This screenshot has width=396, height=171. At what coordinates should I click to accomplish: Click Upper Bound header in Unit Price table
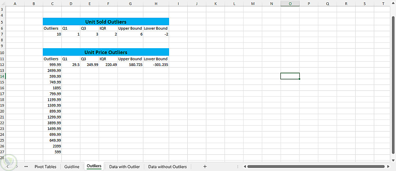pyautogui.click(x=130, y=59)
